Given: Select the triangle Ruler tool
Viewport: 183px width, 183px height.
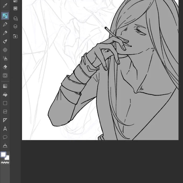Looking at the screenshot, I should click(5, 120).
